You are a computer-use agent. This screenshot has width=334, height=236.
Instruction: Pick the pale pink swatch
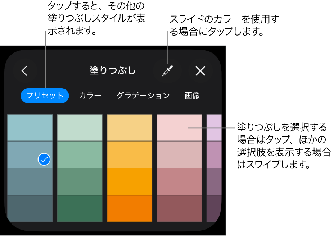coord(179,128)
